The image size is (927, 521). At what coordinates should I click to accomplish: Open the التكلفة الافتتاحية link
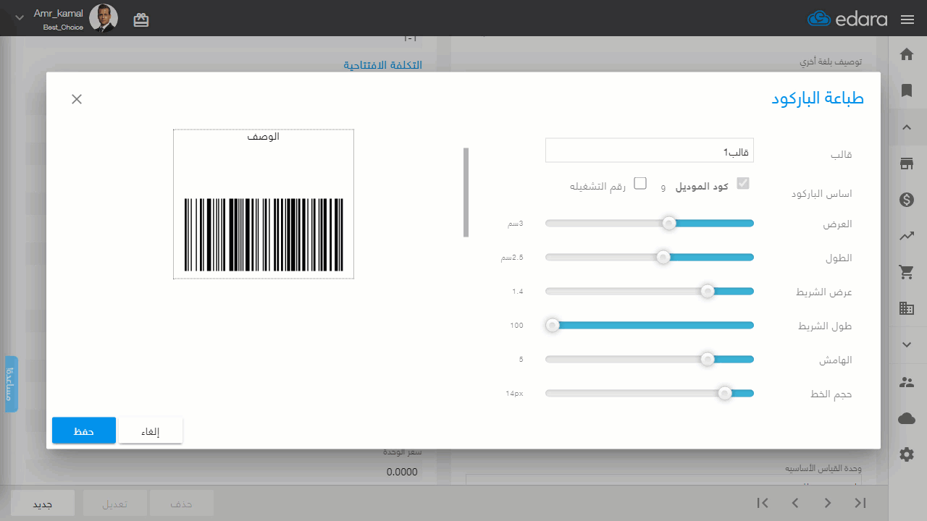[x=383, y=65]
